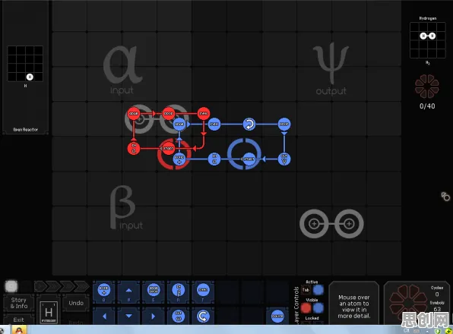Click the blue up arrow above Bond+ node
The image size is (453, 334).
pos(179,139)
